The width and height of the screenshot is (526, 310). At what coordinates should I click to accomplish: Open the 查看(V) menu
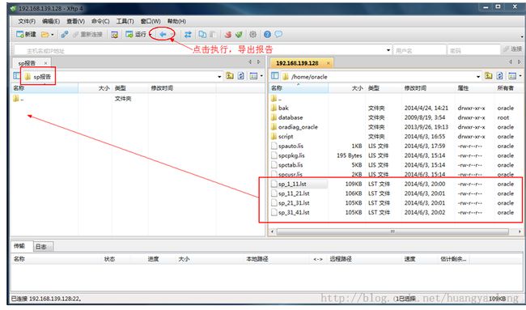(x=75, y=21)
